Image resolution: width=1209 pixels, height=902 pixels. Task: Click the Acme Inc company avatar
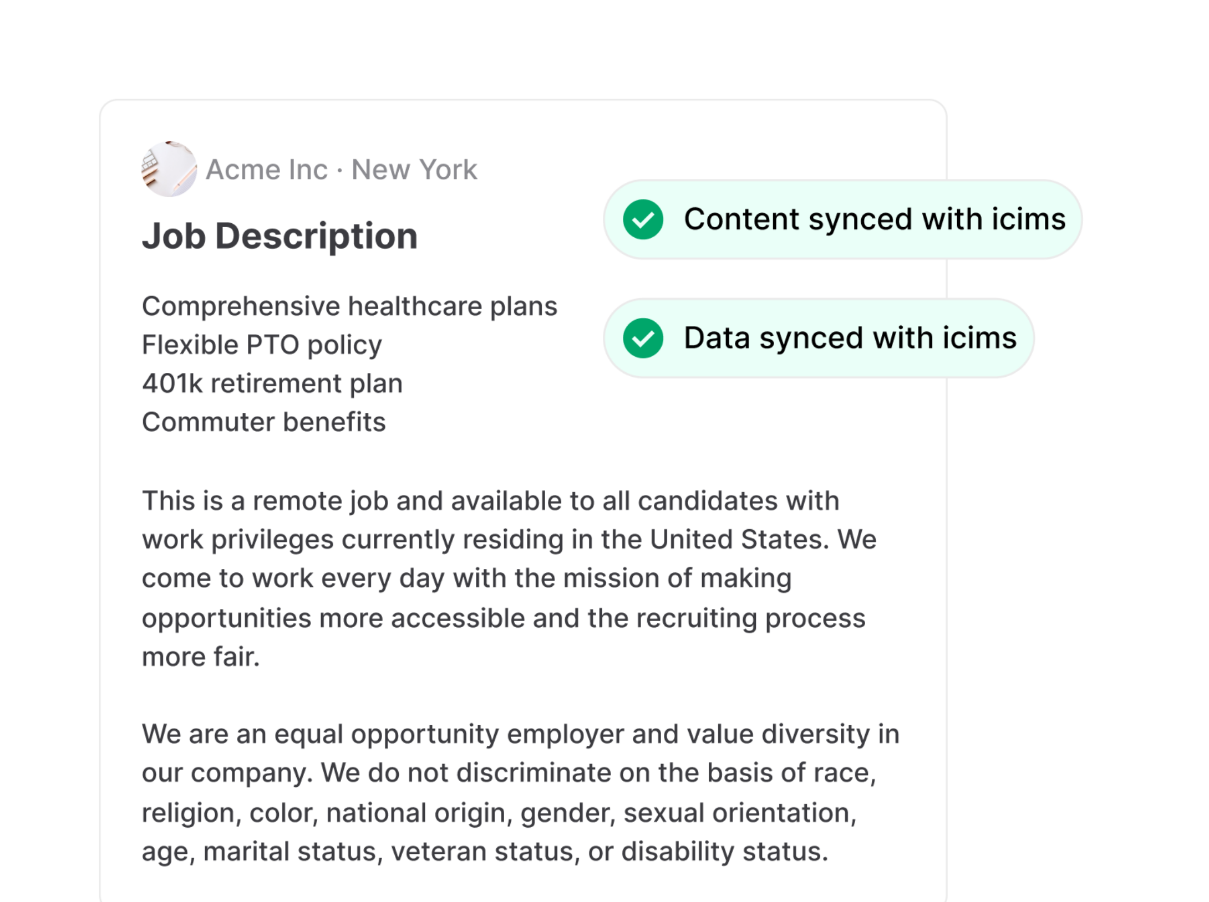(169, 169)
